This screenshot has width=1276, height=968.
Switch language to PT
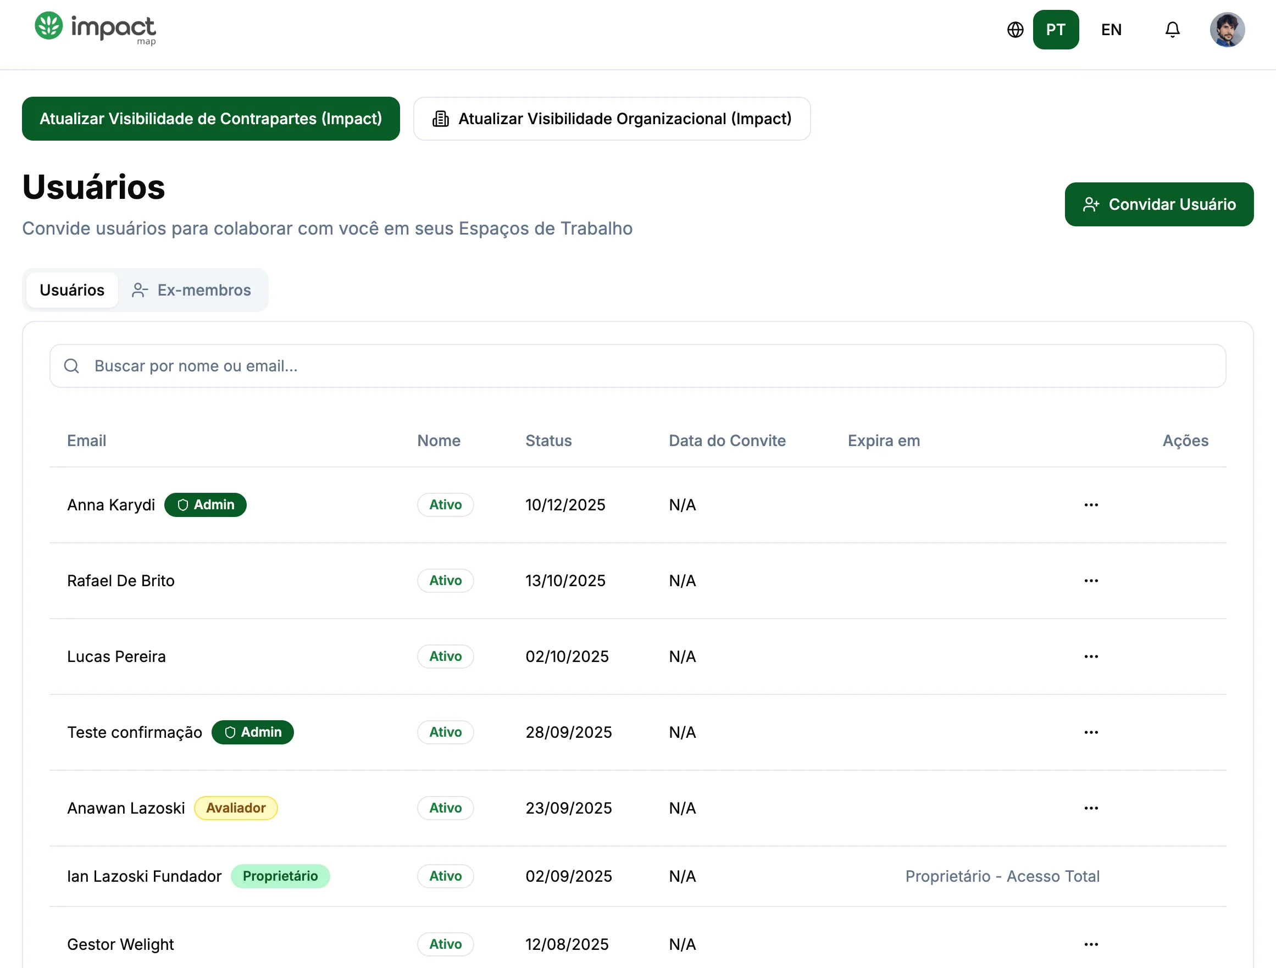[1055, 30]
